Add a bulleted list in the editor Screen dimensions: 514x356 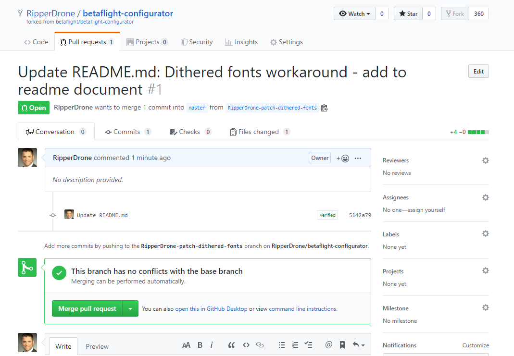282,345
